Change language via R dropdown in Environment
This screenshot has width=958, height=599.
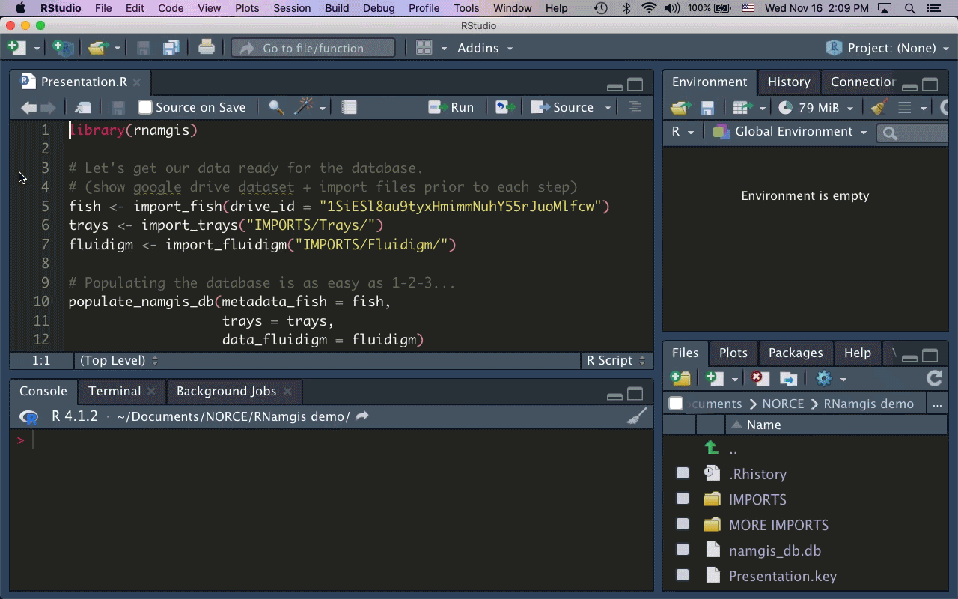[683, 132]
